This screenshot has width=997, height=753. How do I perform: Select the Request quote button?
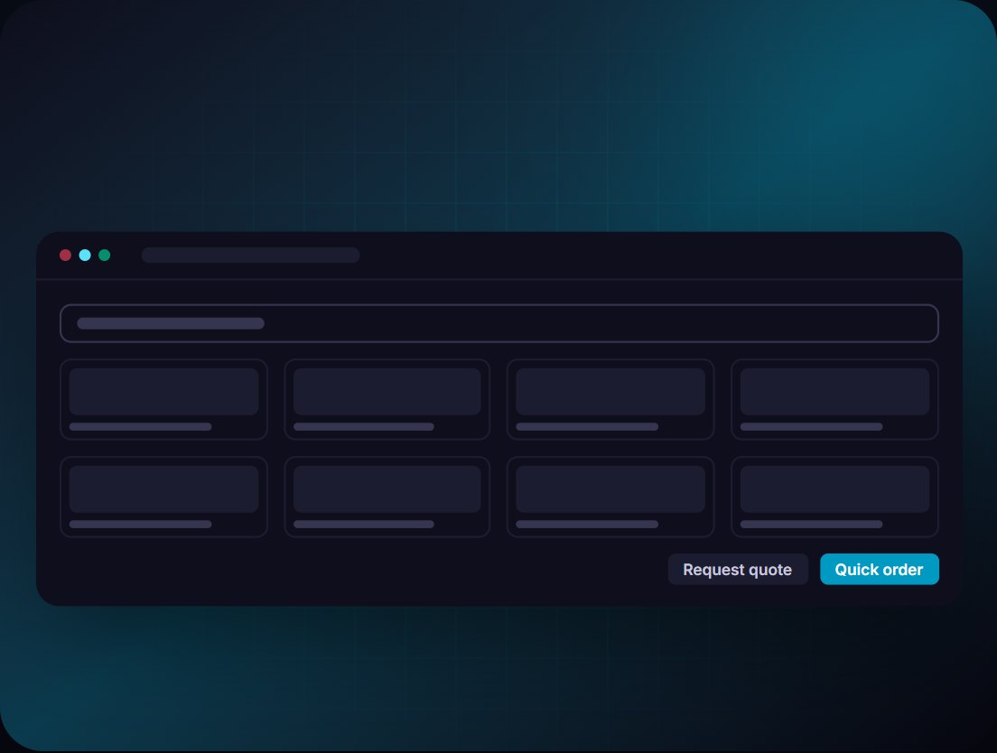pos(738,570)
